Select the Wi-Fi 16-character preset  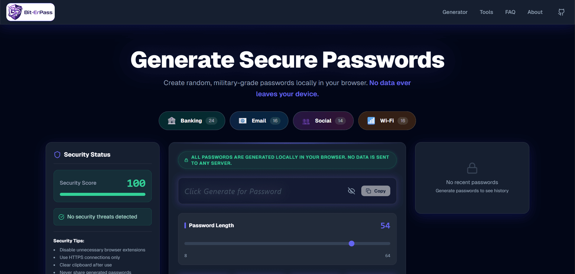(x=387, y=120)
